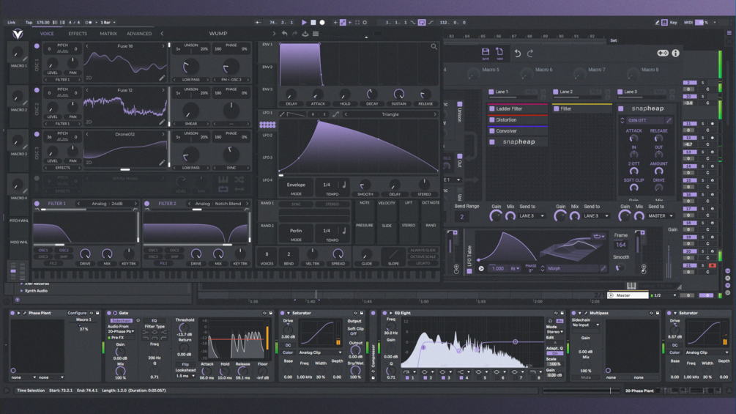The height and width of the screenshot is (414, 736).
Task: Click the Ableton draw mode pencil icon
Action: coord(657,22)
